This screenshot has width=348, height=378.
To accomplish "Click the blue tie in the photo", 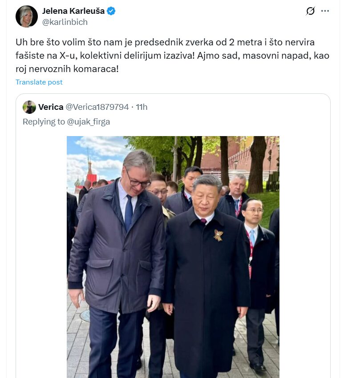I will click(x=129, y=213).
